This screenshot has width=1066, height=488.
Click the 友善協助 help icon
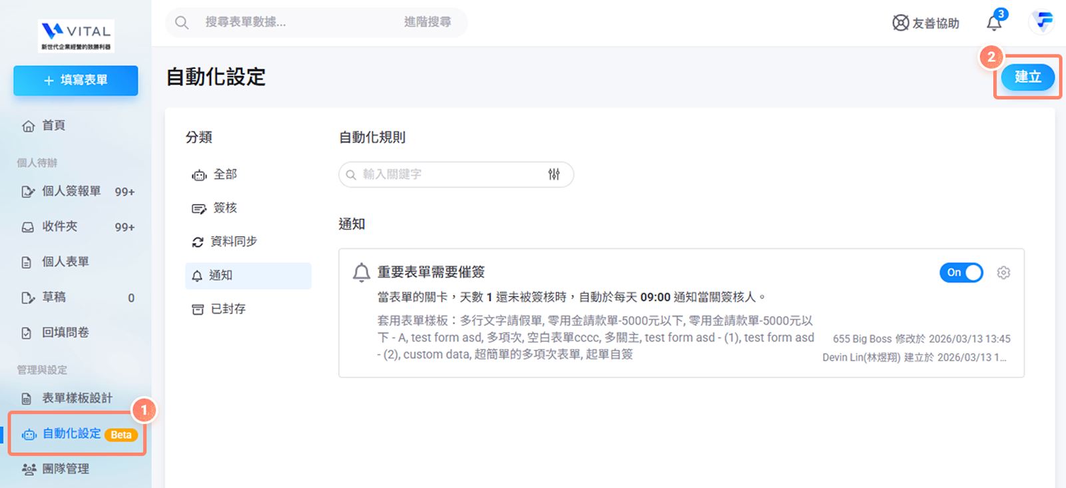point(900,23)
